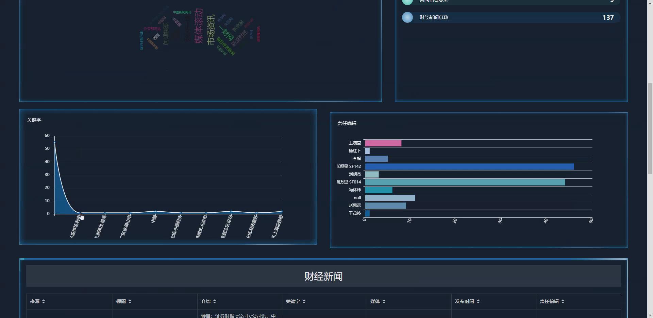This screenshot has width=653, height=318.
Task: Click the scrollbar up arrow
Action: (x=650, y=3)
